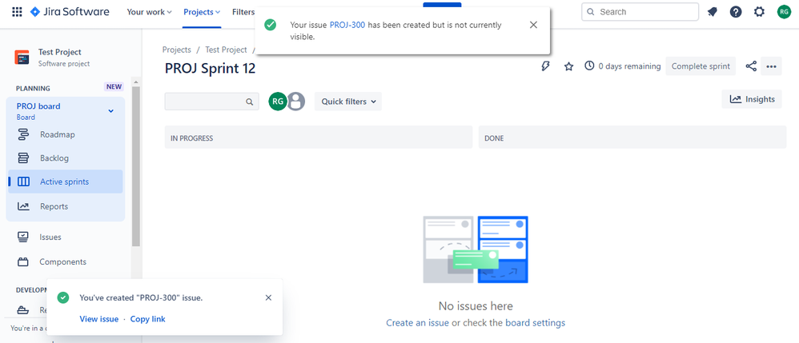
Task: Click the Create an issue link
Action: tap(417, 323)
